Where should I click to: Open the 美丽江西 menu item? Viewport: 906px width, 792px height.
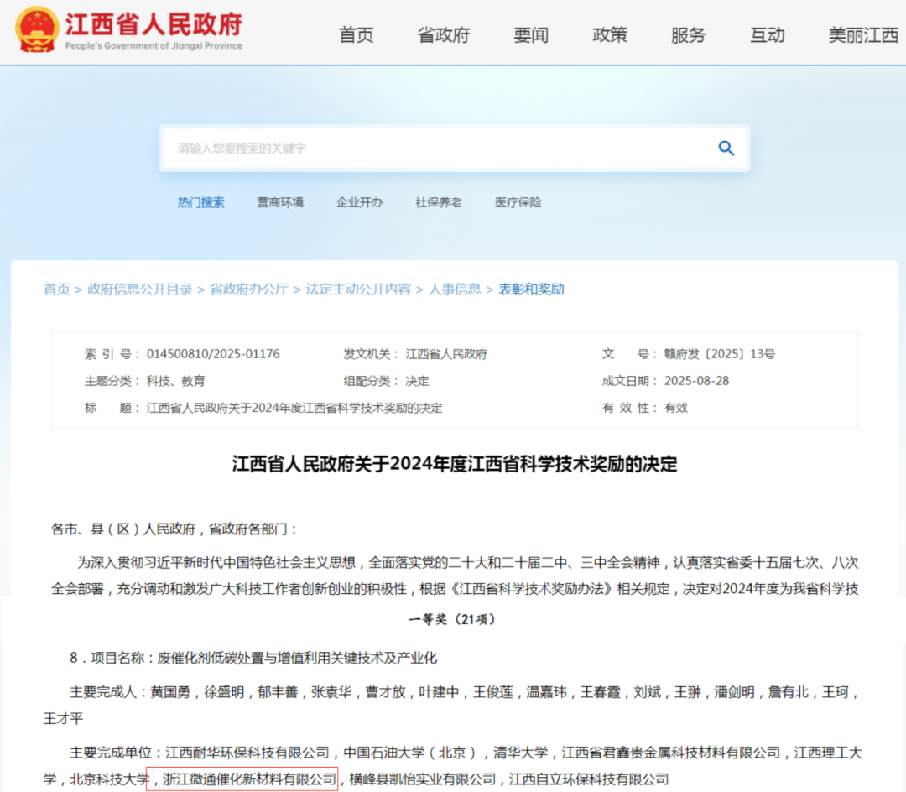863,35
